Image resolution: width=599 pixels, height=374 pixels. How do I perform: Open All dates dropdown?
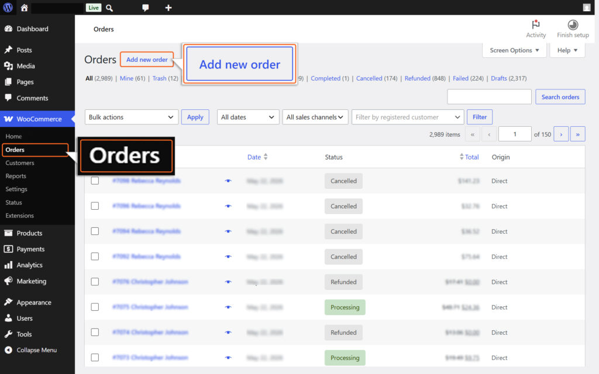(248, 117)
